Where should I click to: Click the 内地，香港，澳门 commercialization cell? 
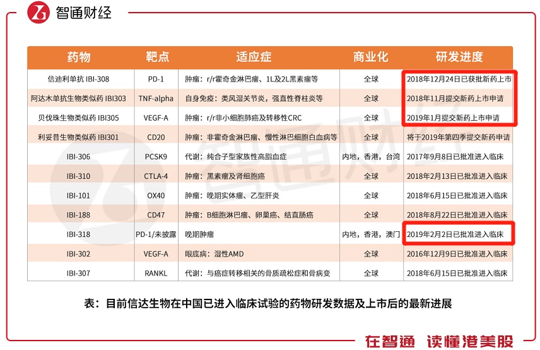[x=371, y=234]
